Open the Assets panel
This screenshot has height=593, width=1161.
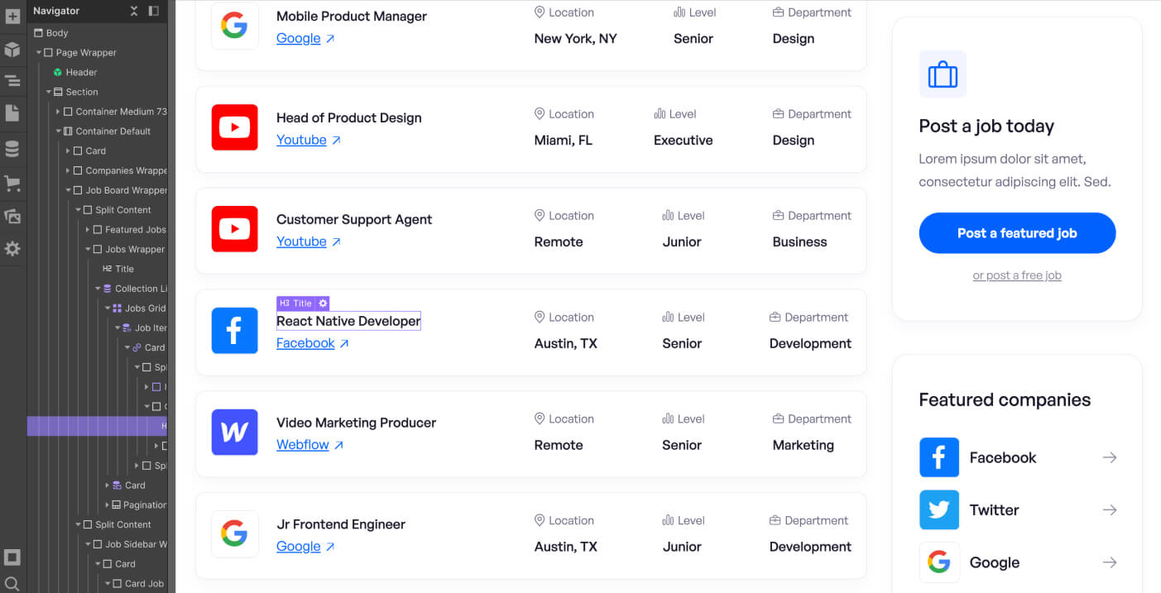coord(12,214)
